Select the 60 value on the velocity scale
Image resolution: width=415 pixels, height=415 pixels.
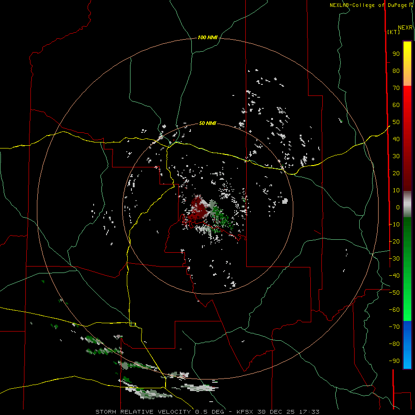point(396,105)
